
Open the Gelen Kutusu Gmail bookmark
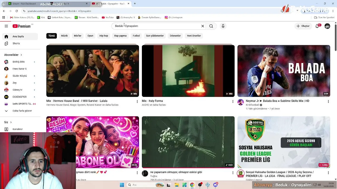22,18
